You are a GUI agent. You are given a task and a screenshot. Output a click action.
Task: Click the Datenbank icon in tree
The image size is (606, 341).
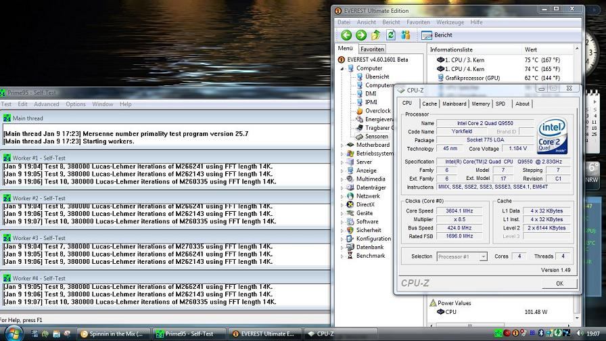click(x=350, y=247)
